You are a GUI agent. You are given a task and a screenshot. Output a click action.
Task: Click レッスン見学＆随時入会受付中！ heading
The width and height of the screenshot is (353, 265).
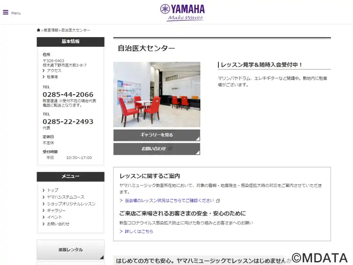click(262, 65)
